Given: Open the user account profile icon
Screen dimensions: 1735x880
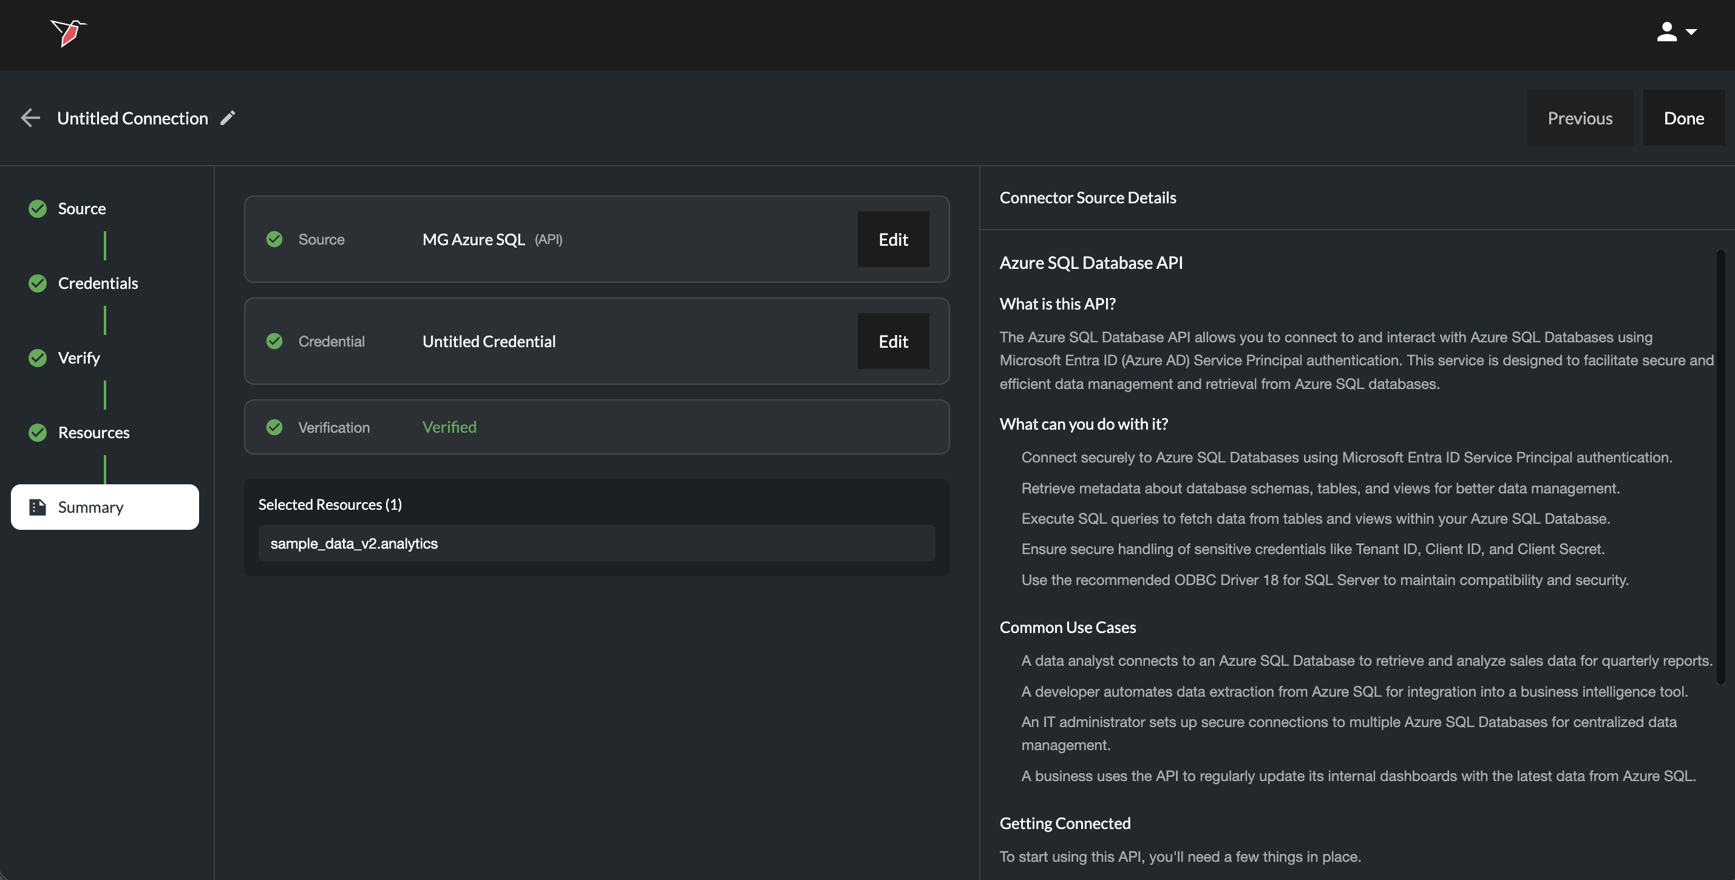Looking at the screenshot, I should pyautogui.click(x=1666, y=32).
